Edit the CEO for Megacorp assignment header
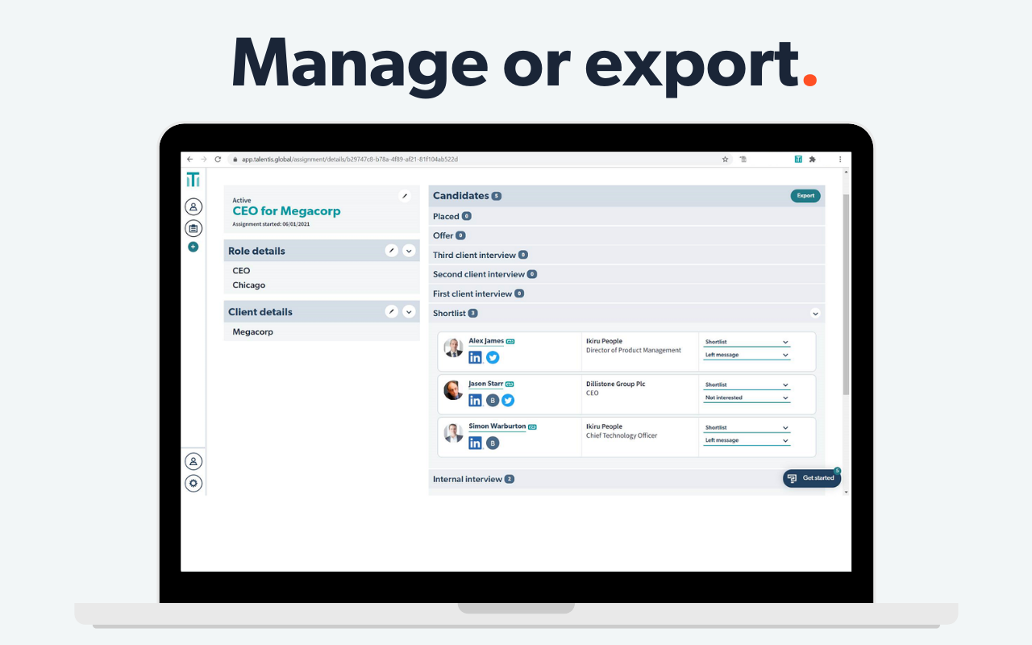Image resolution: width=1032 pixels, height=645 pixels. (405, 196)
